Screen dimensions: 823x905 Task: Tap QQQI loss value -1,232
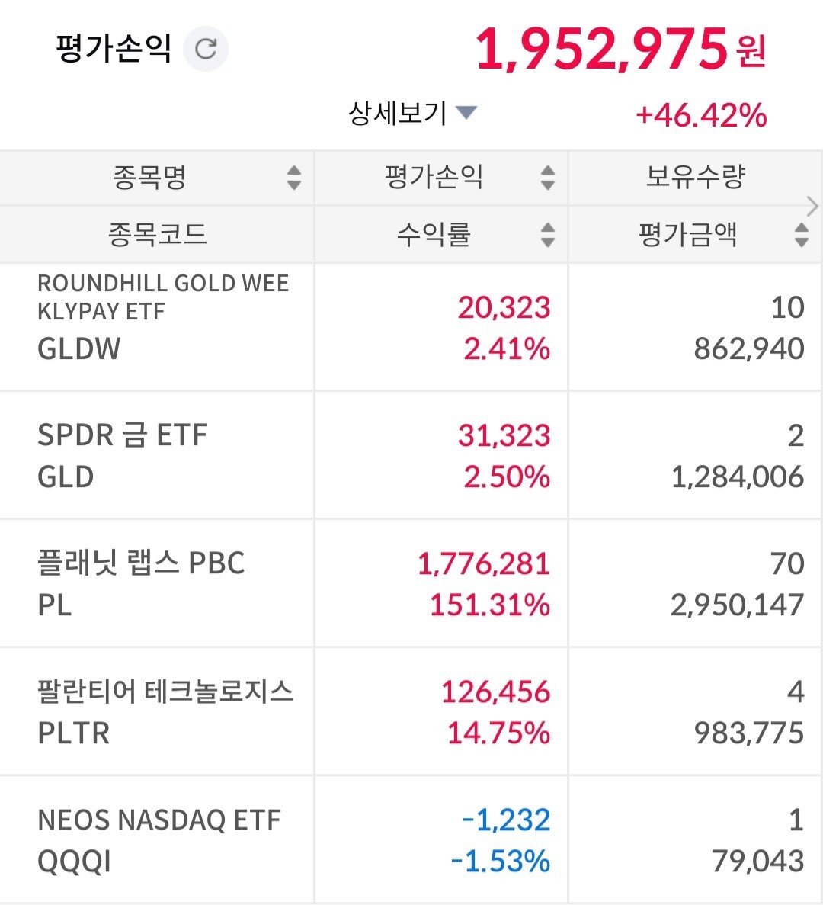tap(506, 820)
